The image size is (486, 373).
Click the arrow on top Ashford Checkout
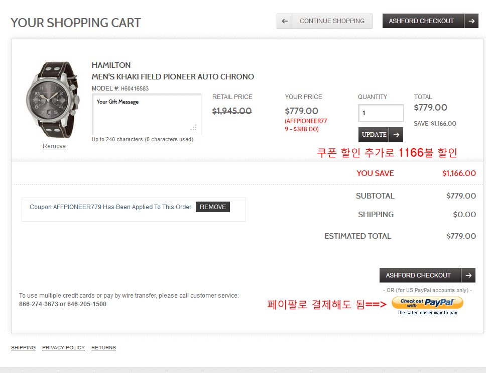click(471, 21)
